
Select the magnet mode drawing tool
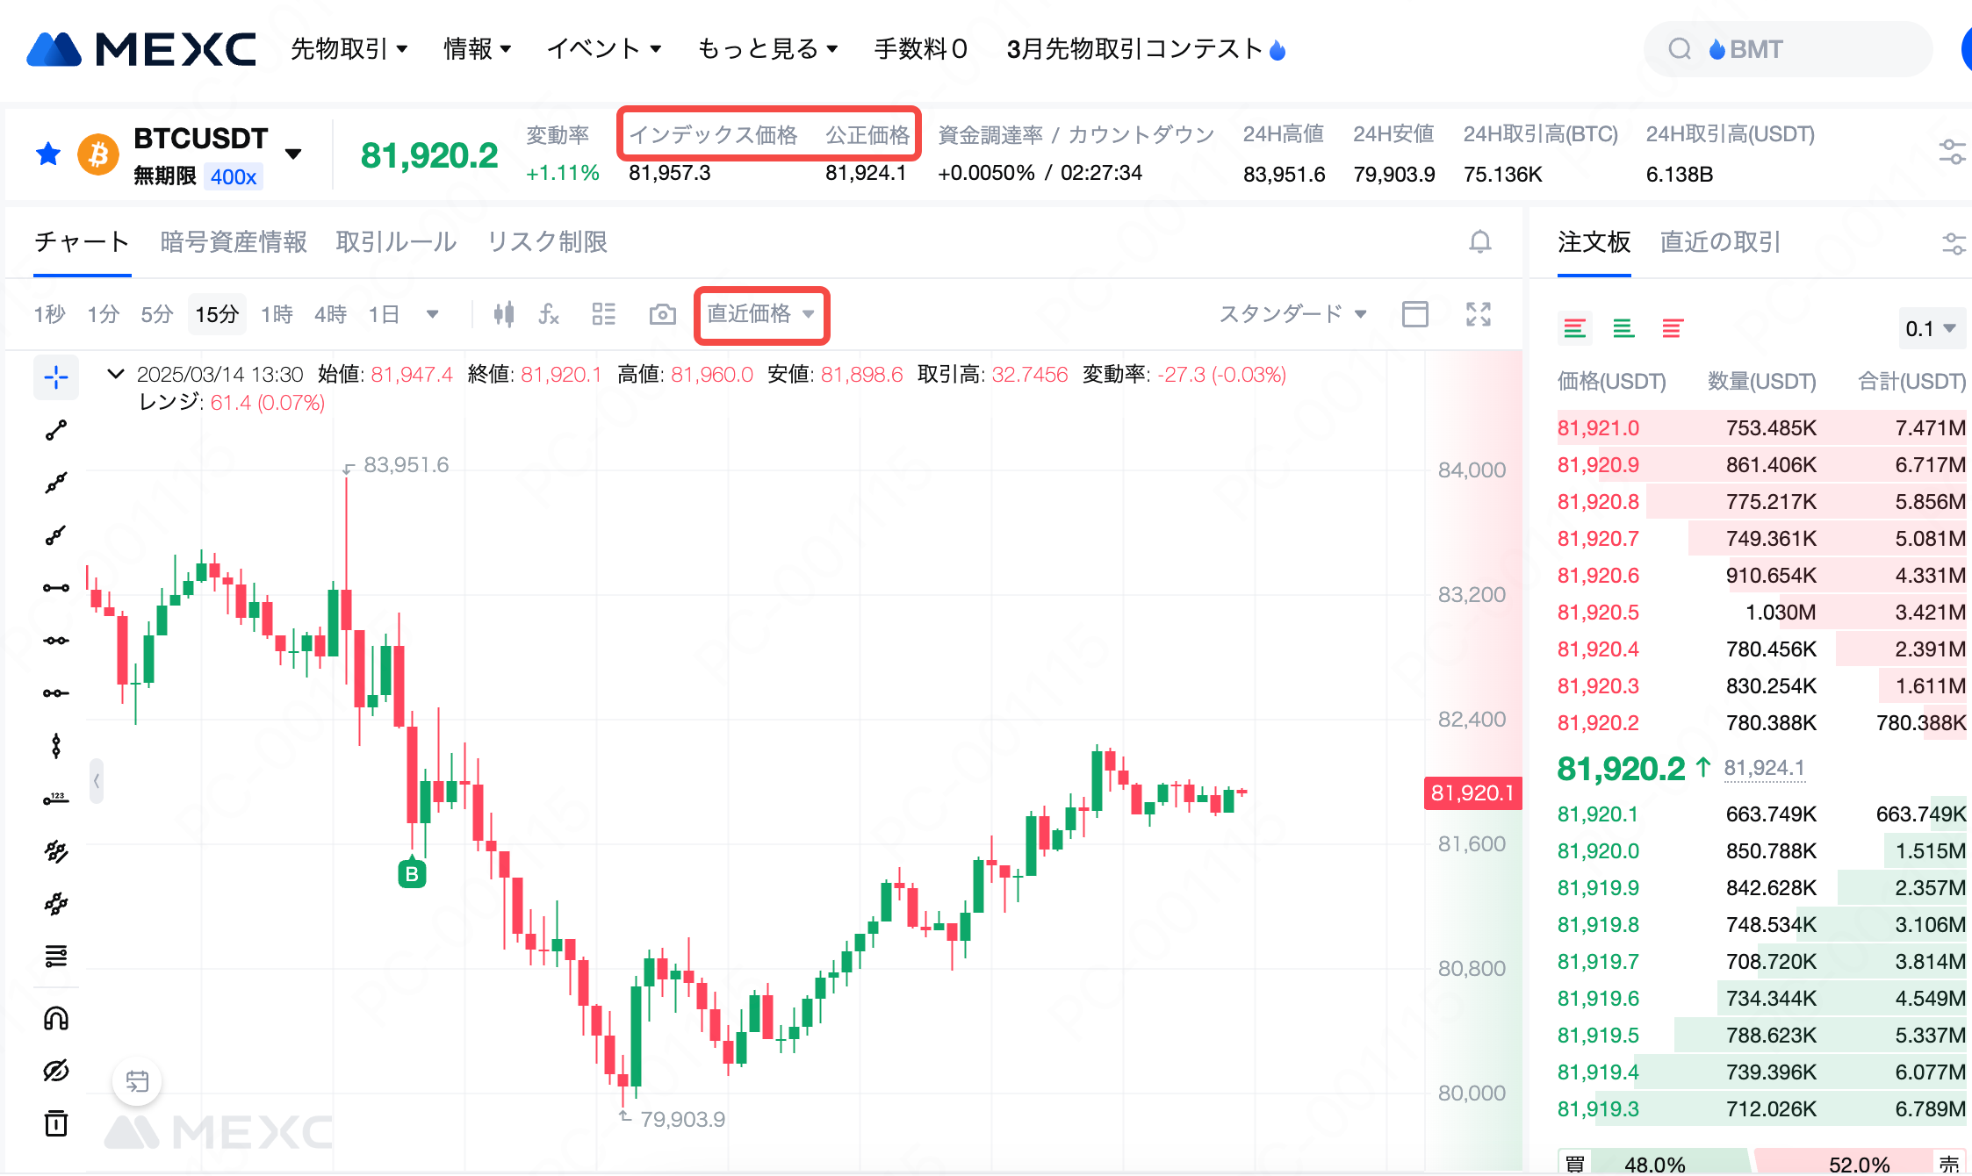pyautogui.click(x=56, y=1018)
